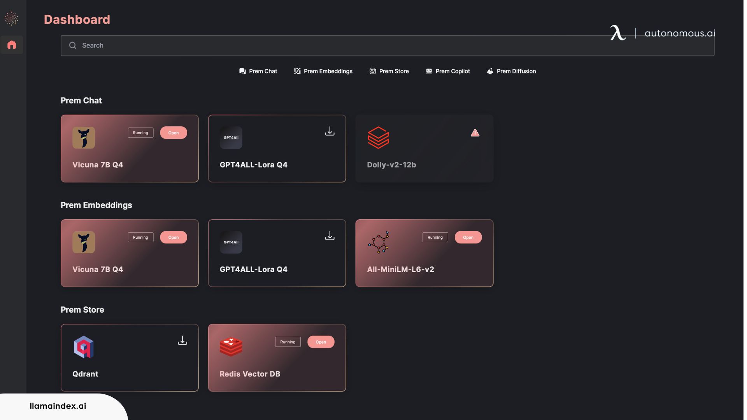Click the Dolly-v2-12b stacked layers logo
Image resolution: width=747 pixels, height=420 pixels.
[x=379, y=138]
